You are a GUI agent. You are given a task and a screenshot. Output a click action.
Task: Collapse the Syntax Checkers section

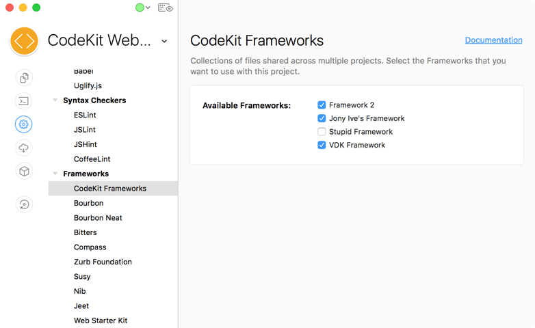[55, 100]
